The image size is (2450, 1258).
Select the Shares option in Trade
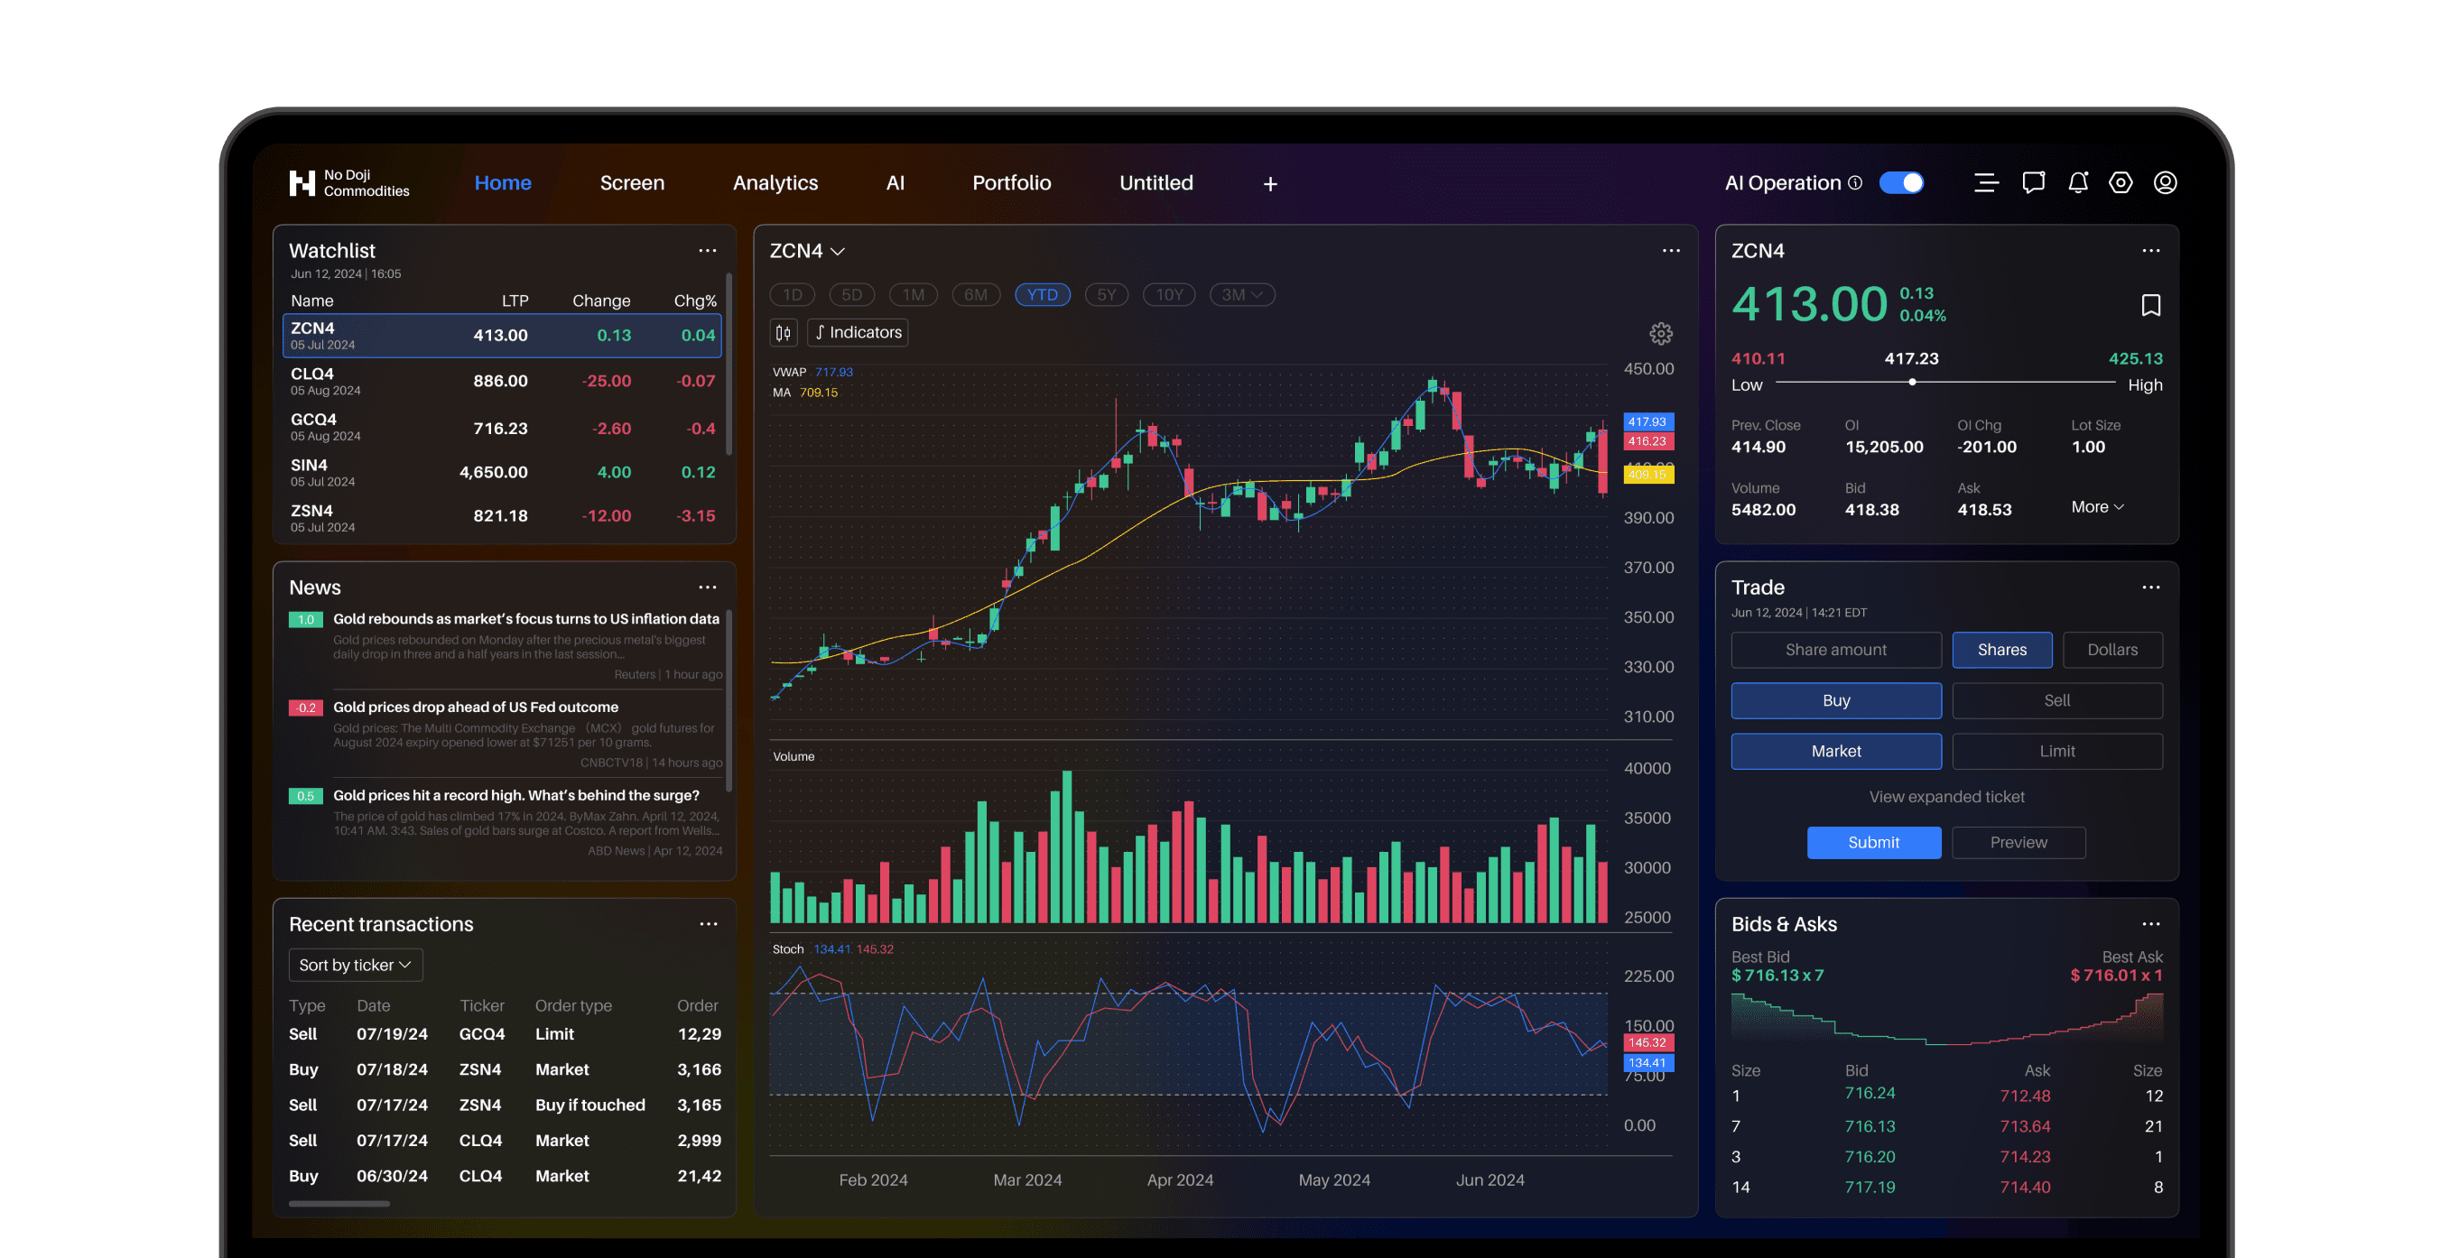coord(2002,650)
